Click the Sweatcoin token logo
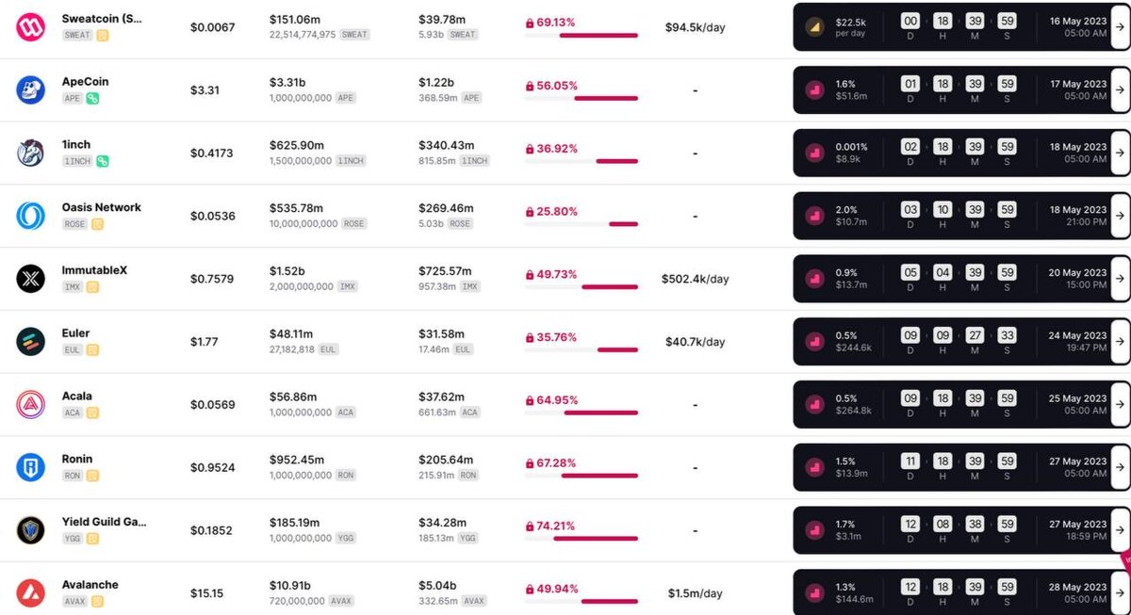The height and width of the screenshot is (615, 1131). coord(31,26)
